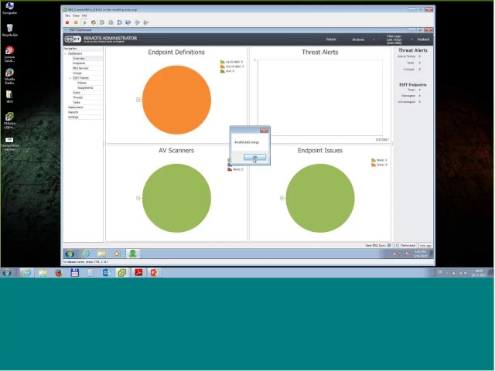Open Firefox on the host taskbar
The height and width of the screenshot is (371, 495).
click(x=59, y=273)
